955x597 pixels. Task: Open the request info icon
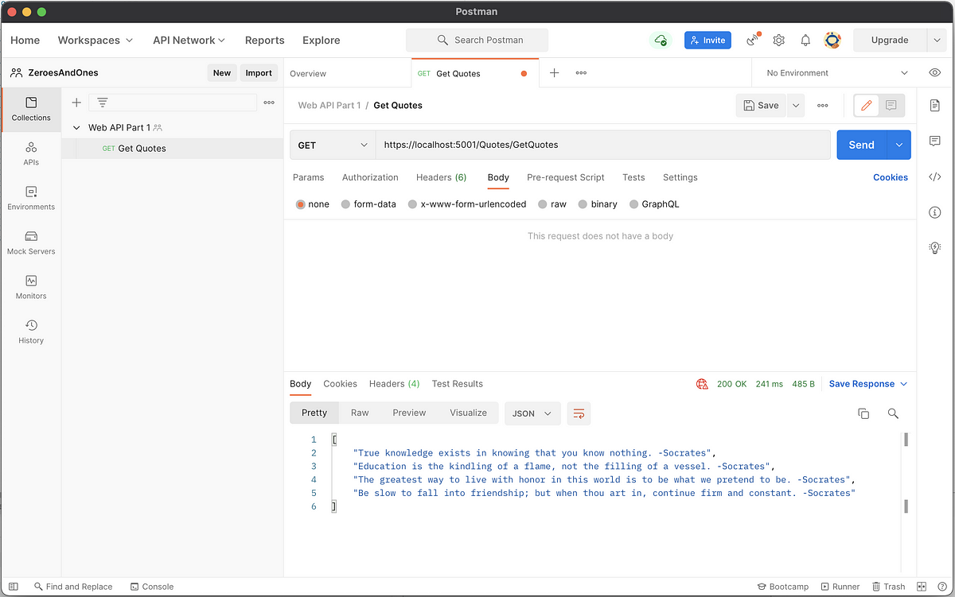coord(935,212)
